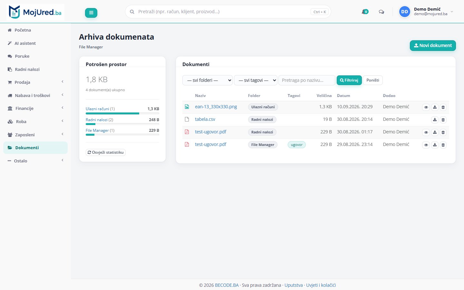The image size is (464, 290).
Task: Go to Početna in sidebar
Action: click(x=35, y=30)
